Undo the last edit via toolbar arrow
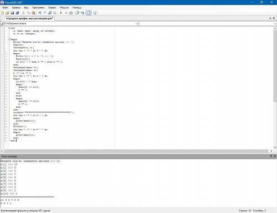 39,13
